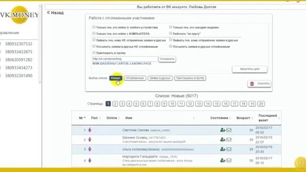This screenshot has height=172, width=306.
Task: Go to page 15
Action: click(x=217, y=104)
